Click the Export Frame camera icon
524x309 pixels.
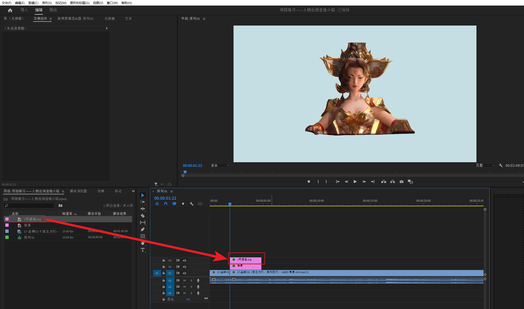[401, 182]
